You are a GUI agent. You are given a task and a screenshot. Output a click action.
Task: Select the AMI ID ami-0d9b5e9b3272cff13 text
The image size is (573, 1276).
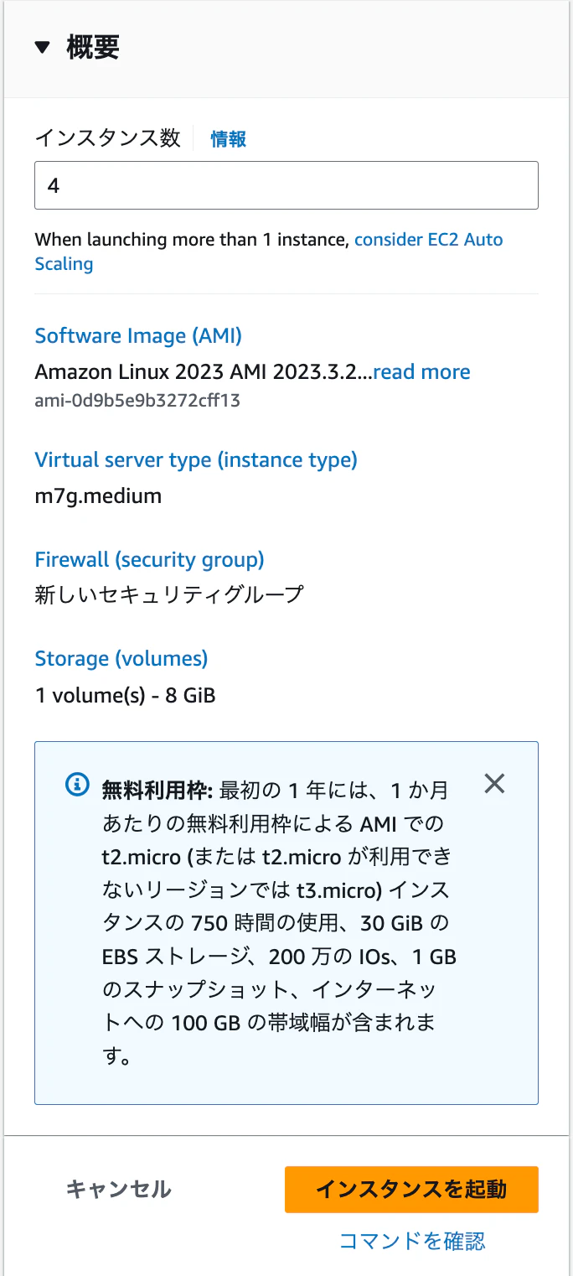pyautogui.click(x=137, y=401)
